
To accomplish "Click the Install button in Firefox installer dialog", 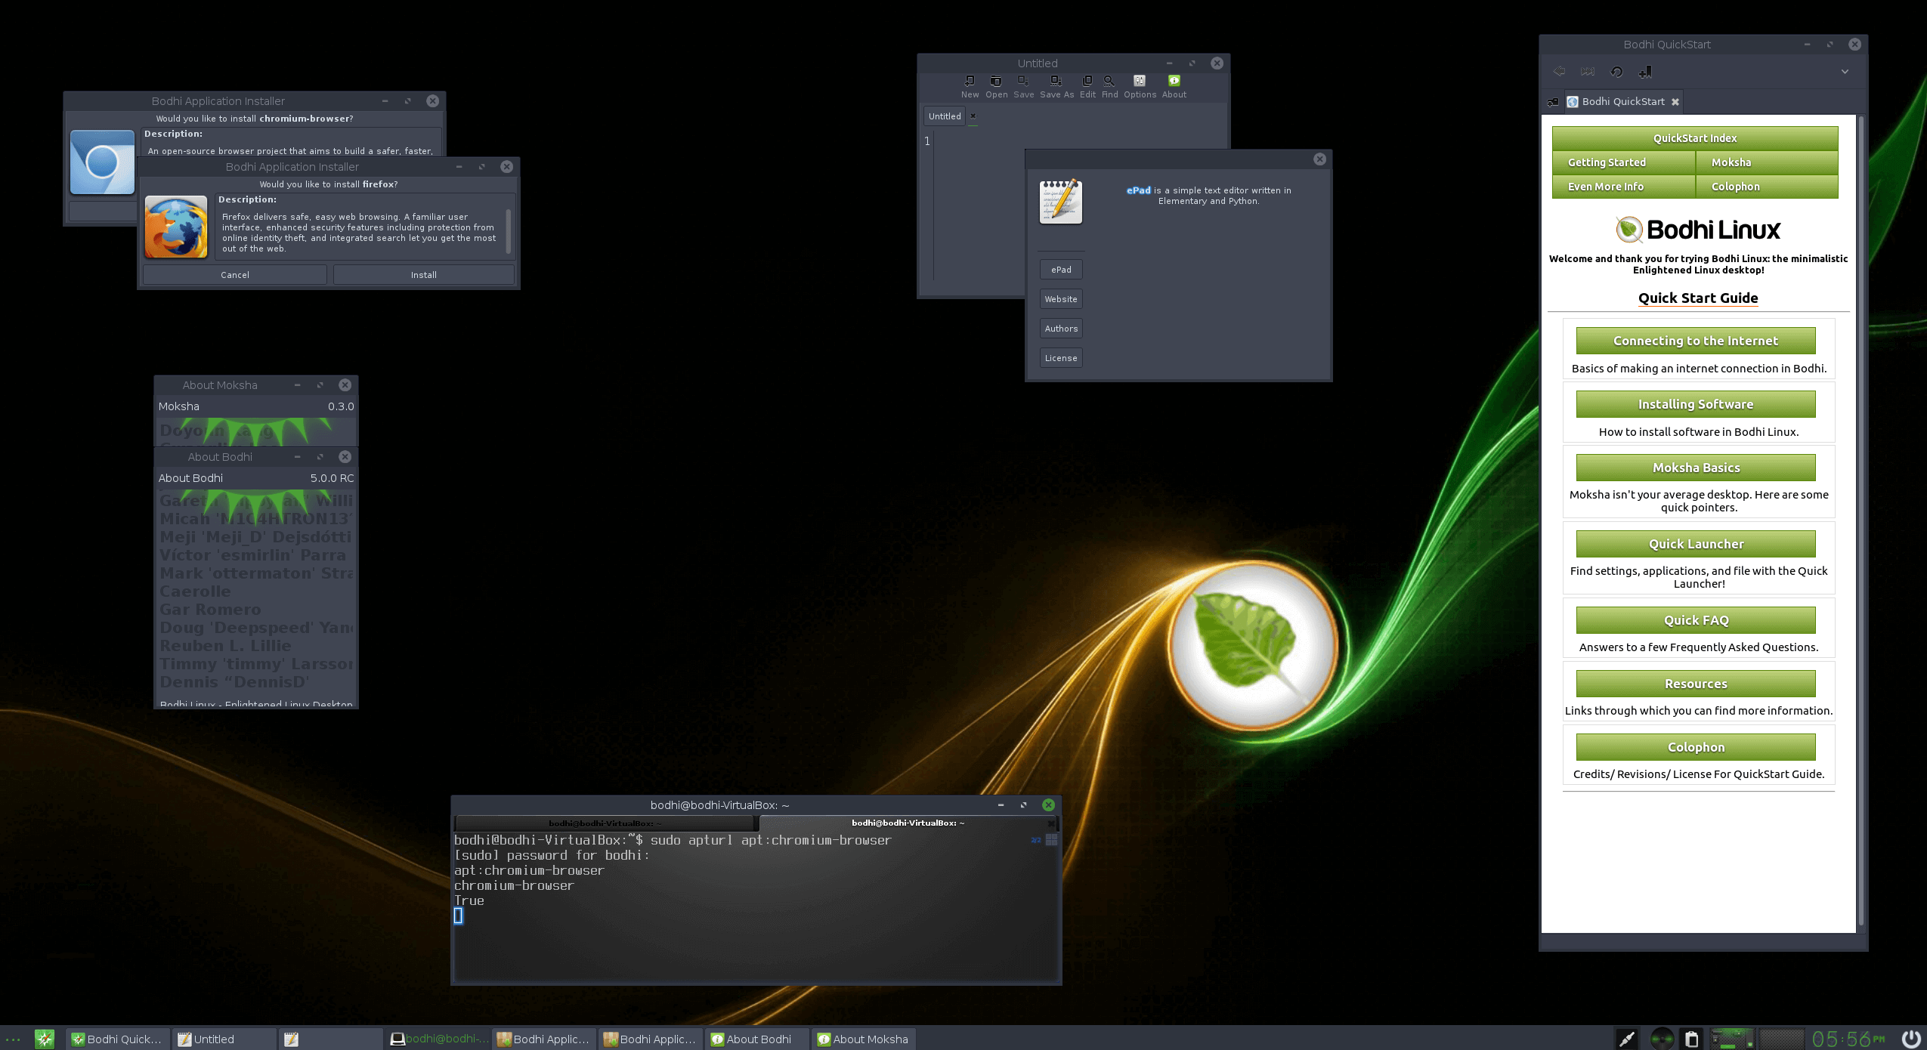I will pos(423,273).
